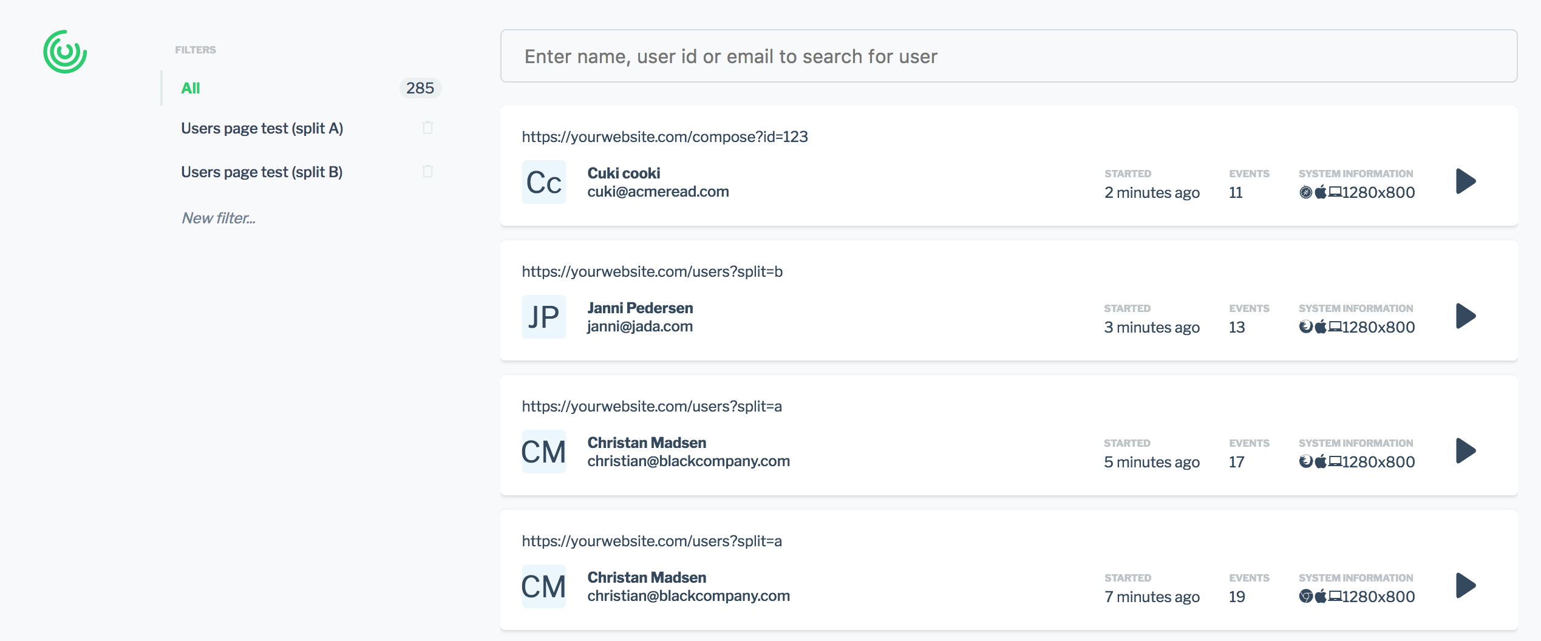This screenshot has height=641, width=1541.
Task: Click the JP avatar for Janni Pedersen
Action: pos(543,316)
